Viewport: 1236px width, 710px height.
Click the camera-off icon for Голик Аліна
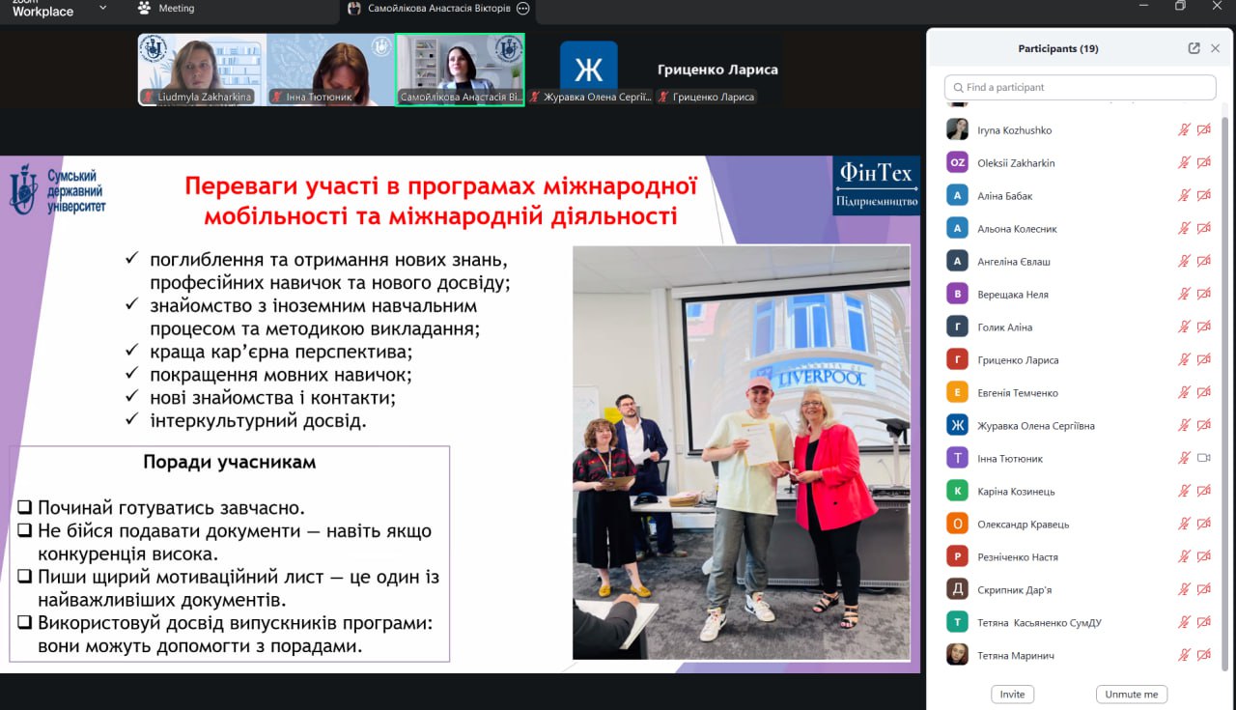tap(1203, 327)
